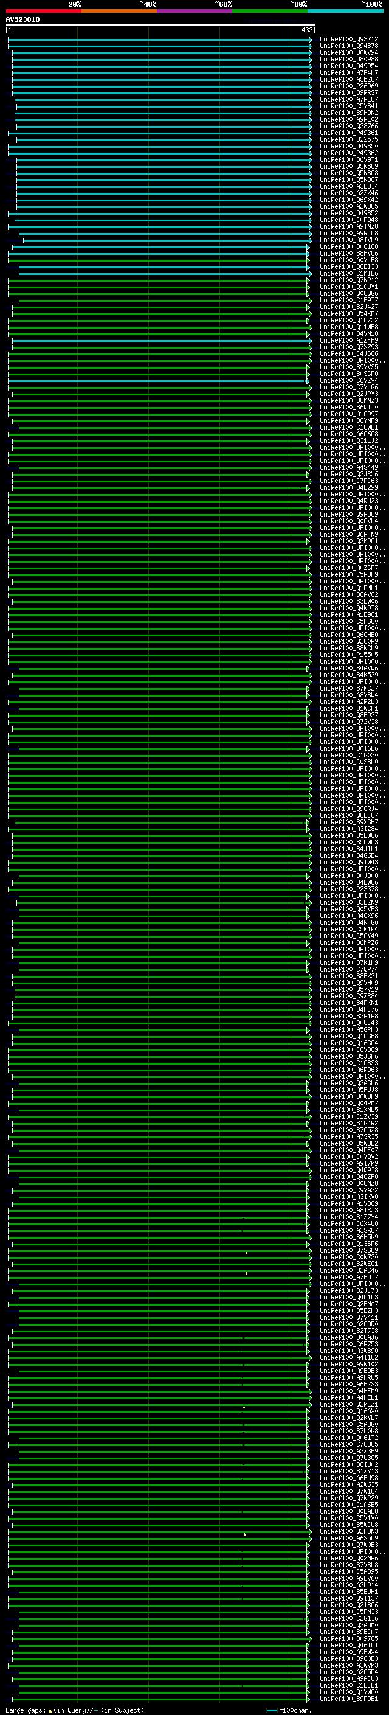Image resolution: width=389 pixels, height=1715 pixels.
Task: Select the UniRef100_Q2KEZ1 label
Action: click(x=349, y=1404)
